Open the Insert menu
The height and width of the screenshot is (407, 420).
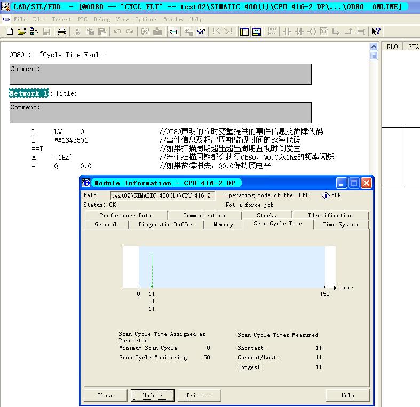tap(61, 20)
